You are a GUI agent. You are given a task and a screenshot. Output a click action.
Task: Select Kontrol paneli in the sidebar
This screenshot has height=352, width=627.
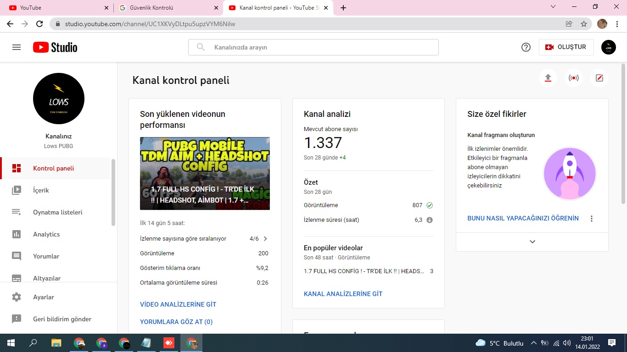56,168
